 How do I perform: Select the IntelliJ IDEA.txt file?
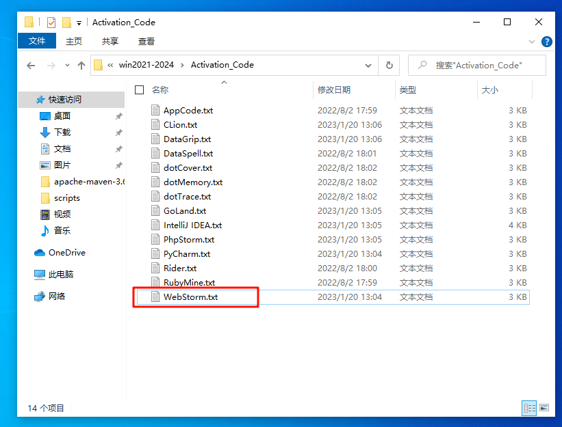click(192, 225)
